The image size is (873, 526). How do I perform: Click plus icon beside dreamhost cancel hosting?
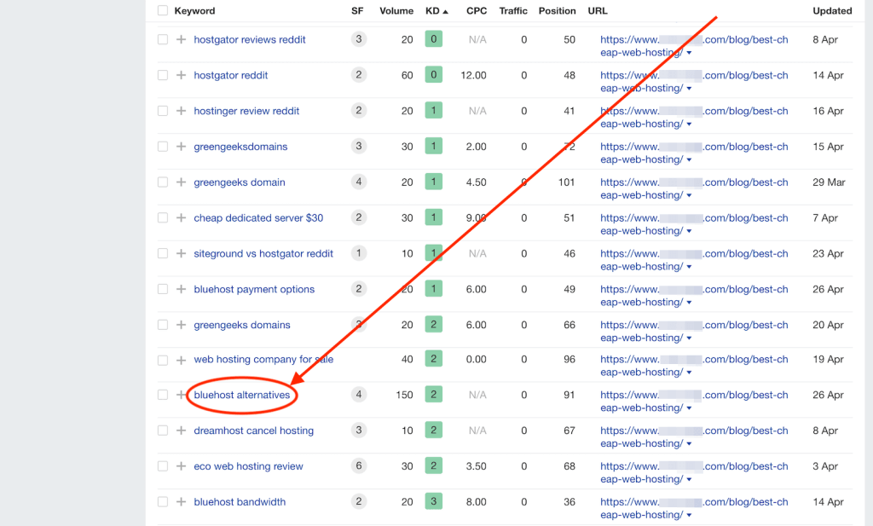tap(181, 431)
